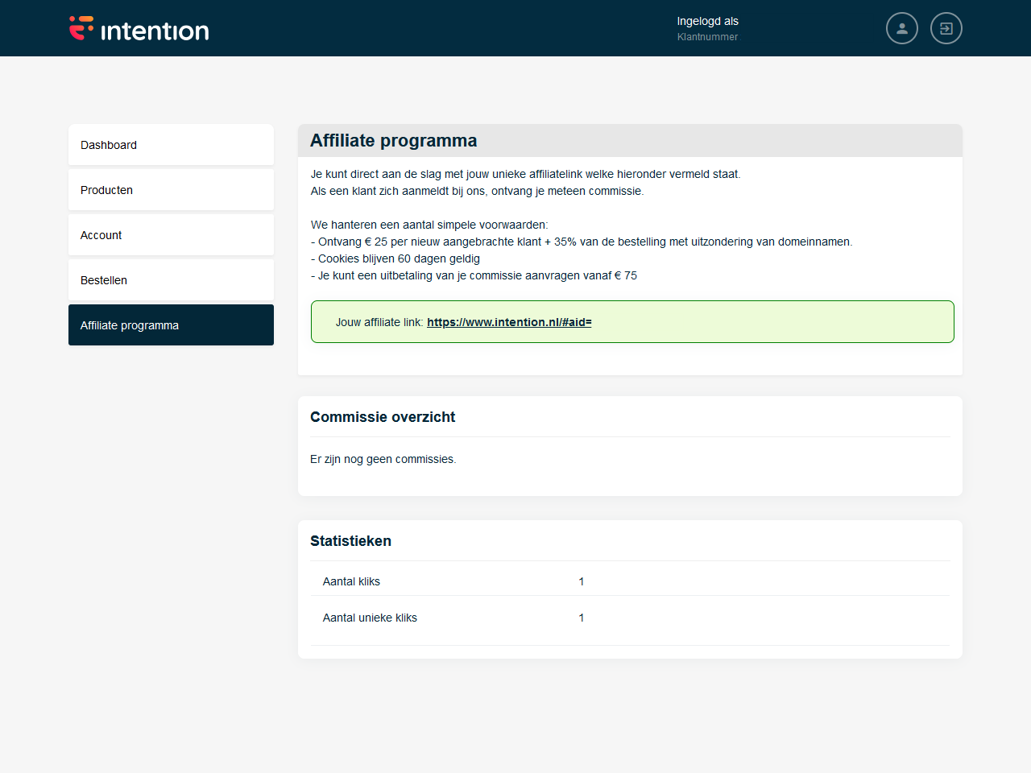This screenshot has height=773, width=1031.
Task: Click the 'Affiliate programma' page heading
Action: coord(393,141)
